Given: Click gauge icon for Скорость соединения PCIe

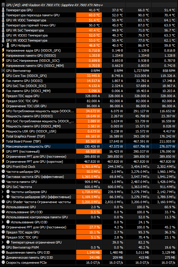Looking at the screenshot, I should (3, 263).
